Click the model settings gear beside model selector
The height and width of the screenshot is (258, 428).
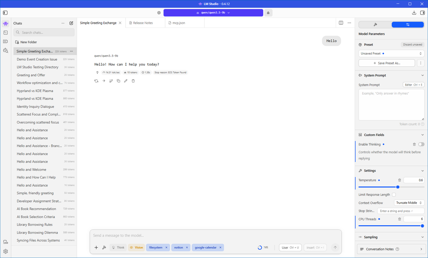point(159,13)
